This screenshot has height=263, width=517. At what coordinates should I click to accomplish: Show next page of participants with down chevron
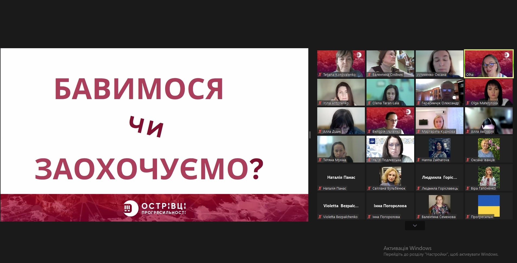click(x=415, y=226)
